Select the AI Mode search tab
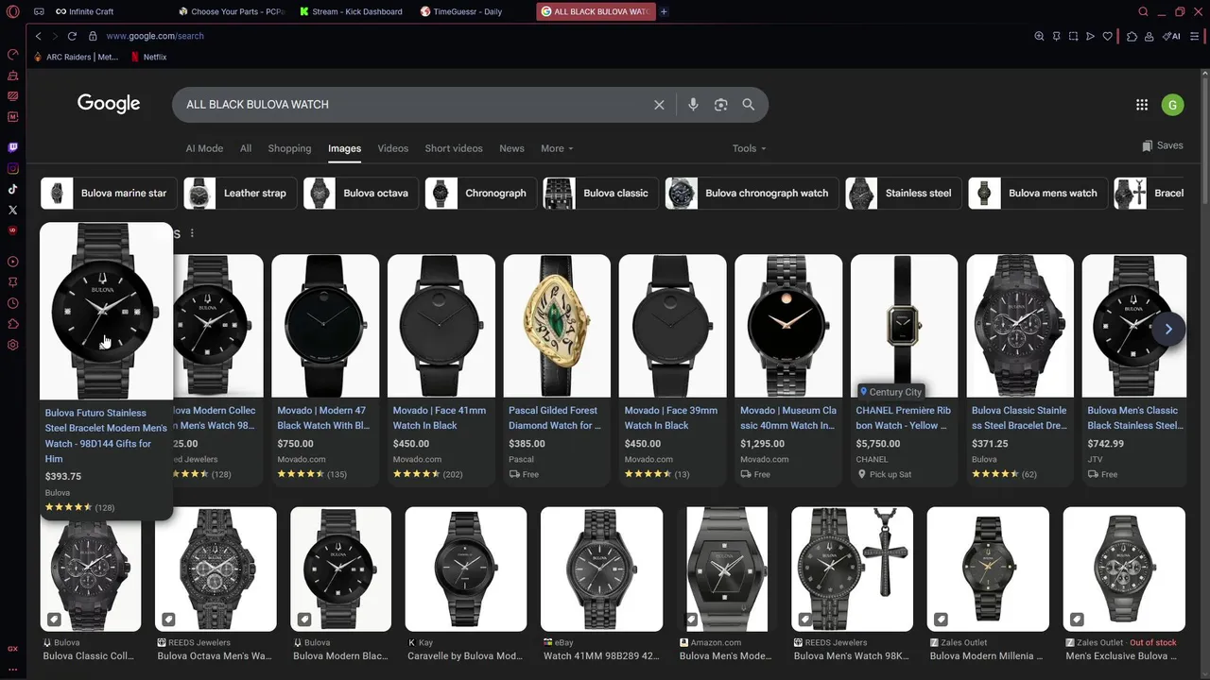Viewport: 1210px width, 680px height. (204, 148)
